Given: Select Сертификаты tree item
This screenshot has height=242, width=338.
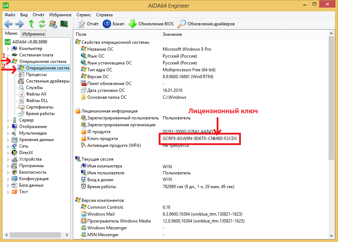Looking at the screenshot, I should [x=39, y=107].
